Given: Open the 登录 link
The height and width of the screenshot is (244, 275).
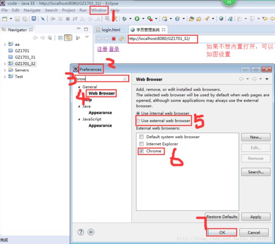Looking at the screenshot, I should [114, 49].
